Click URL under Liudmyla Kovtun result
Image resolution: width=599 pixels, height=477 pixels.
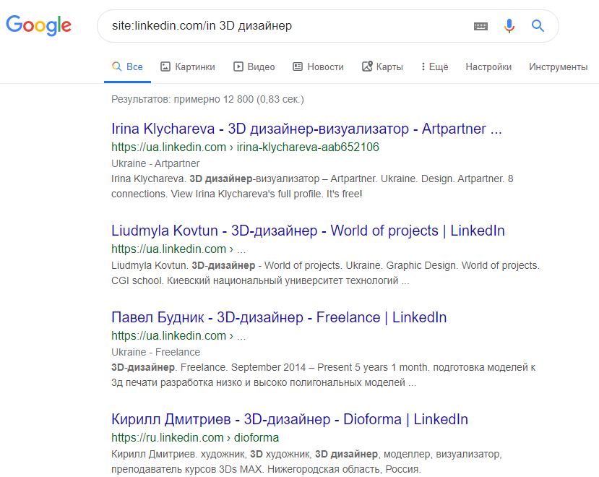point(178,249)
